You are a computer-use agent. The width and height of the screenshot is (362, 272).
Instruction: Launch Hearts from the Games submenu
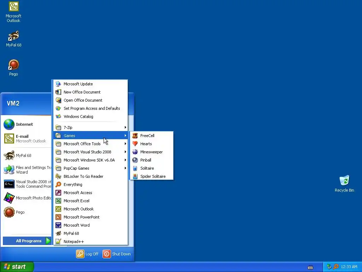pyautogui.click(x=151, y=144)
